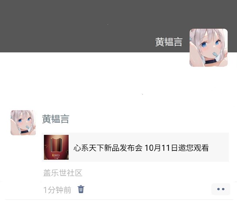Open the 心系天下新品发布会 shared link title
Screen dimensions: 237x202
click(141, 148)
